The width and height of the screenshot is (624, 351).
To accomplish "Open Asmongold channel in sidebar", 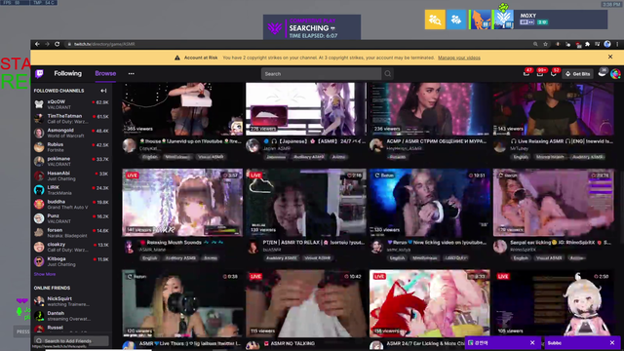I will click(x=71, y=133).
